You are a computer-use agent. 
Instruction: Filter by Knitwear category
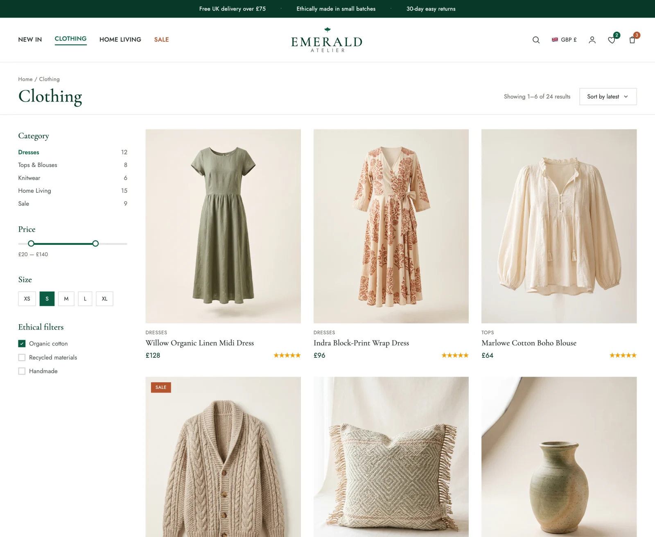tap(29, 178)
